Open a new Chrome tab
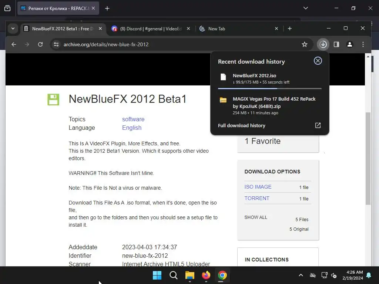Viewport: 379px width, 284px height. pyautogui.click(x=290, y=28)
